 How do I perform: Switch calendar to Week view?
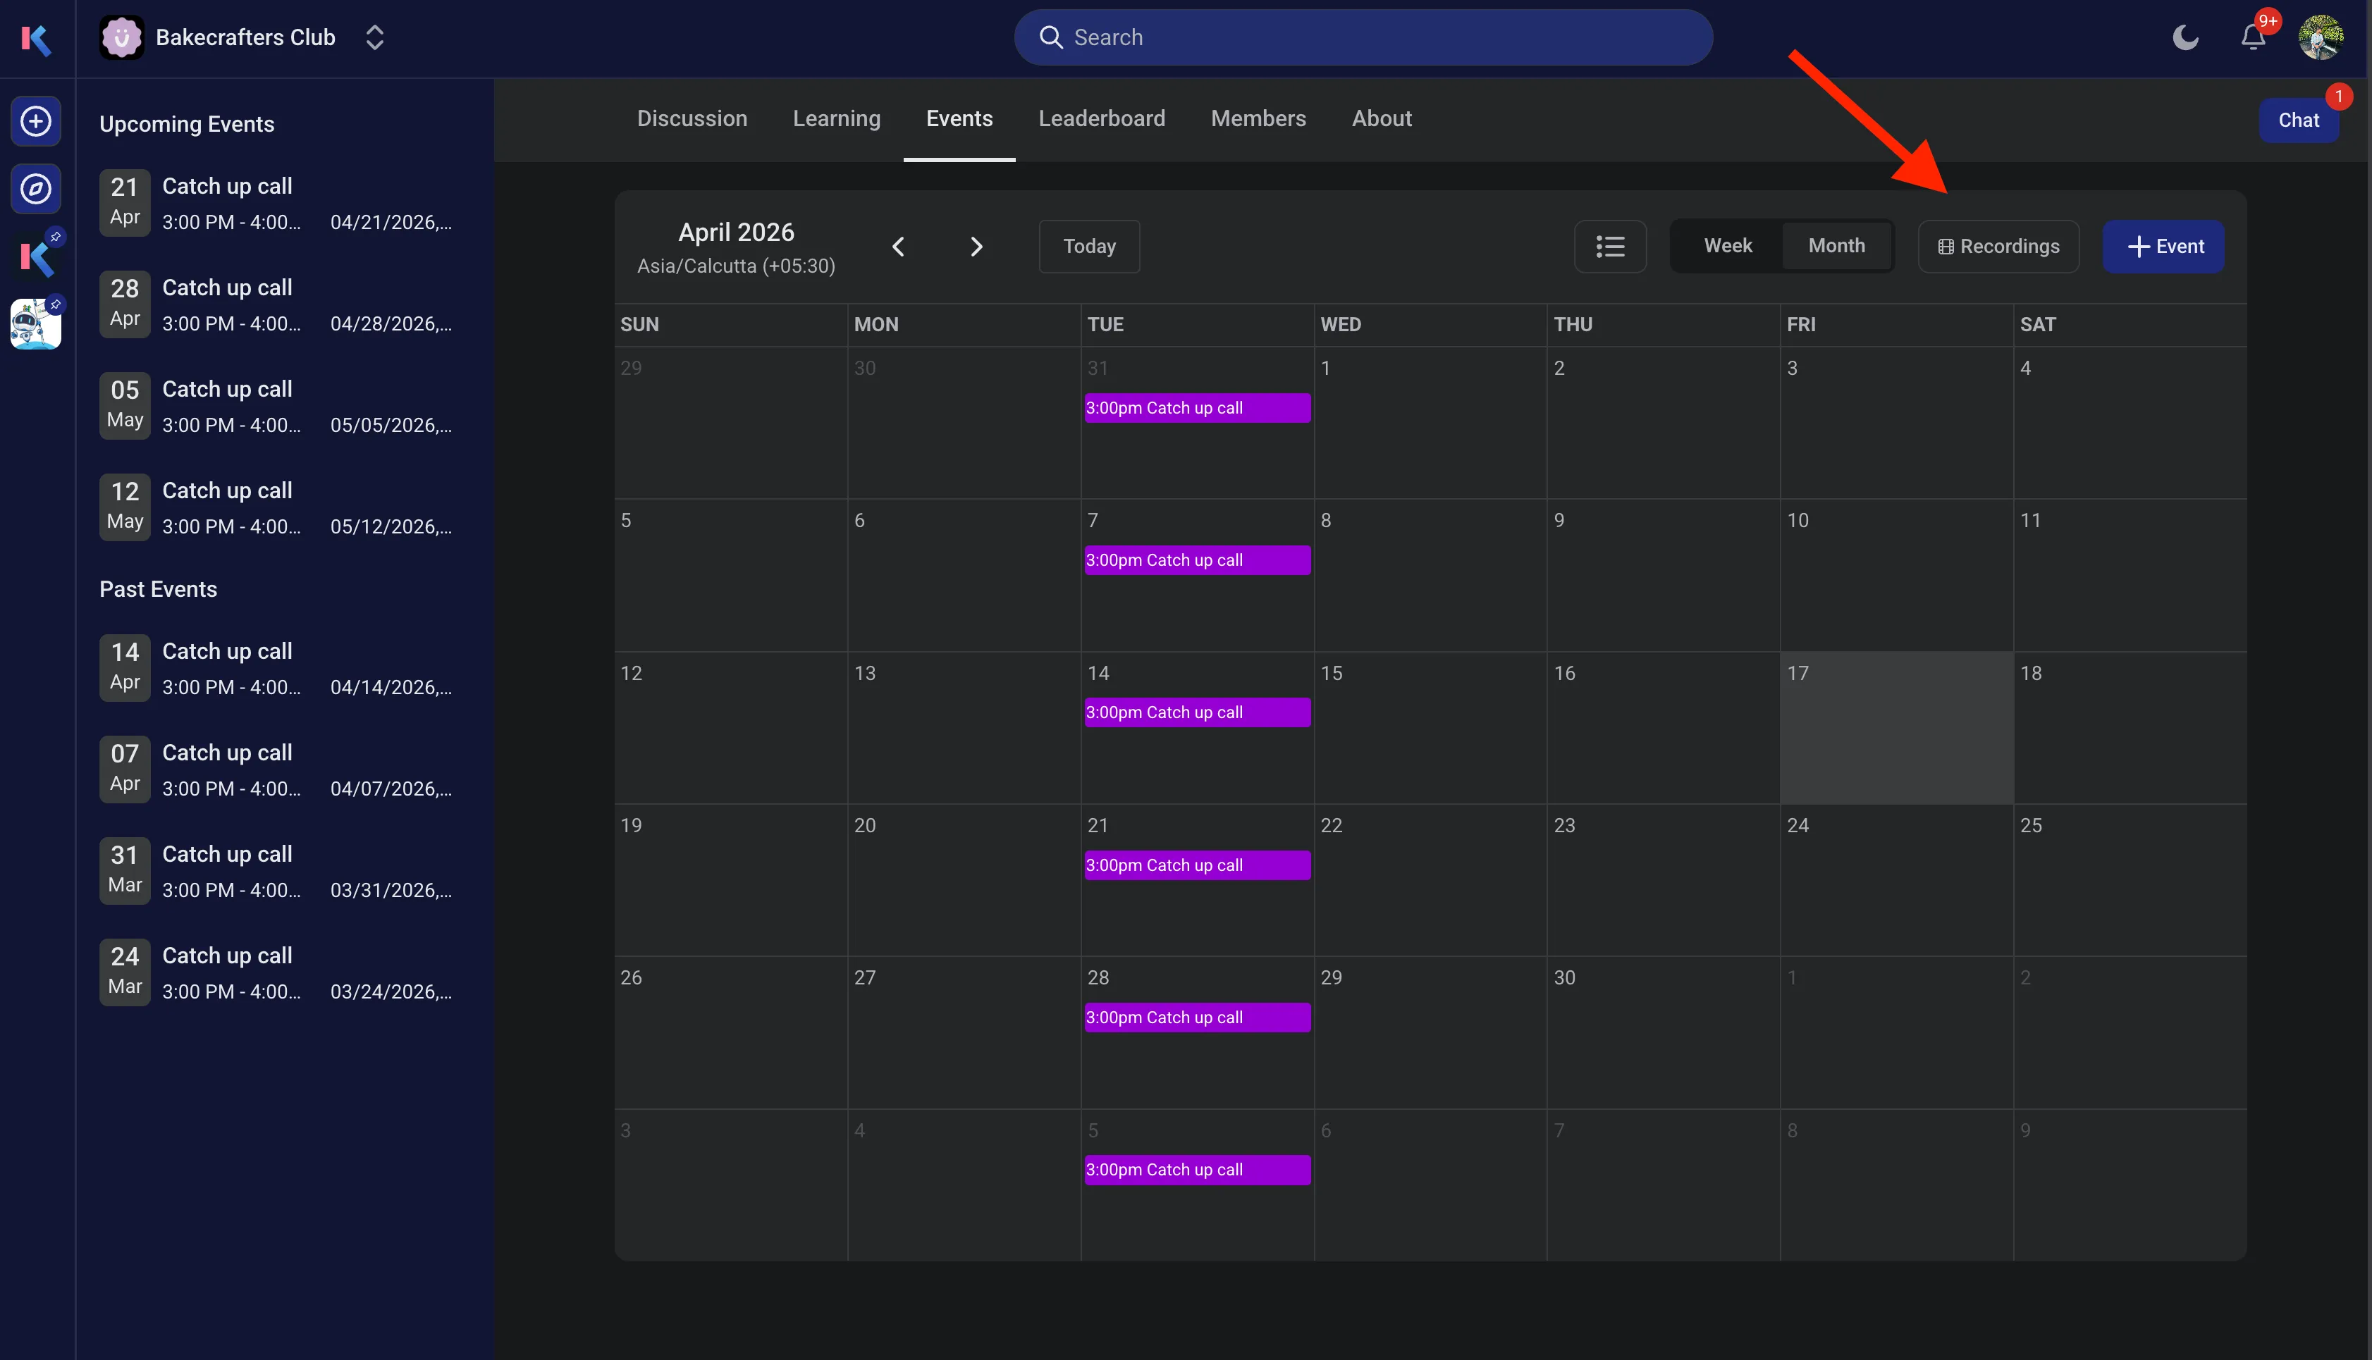pyautogui.click(x=1728, y=246)
